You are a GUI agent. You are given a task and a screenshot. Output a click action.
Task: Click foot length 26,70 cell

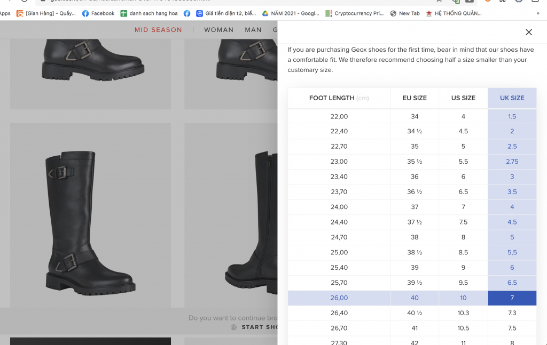339,328
